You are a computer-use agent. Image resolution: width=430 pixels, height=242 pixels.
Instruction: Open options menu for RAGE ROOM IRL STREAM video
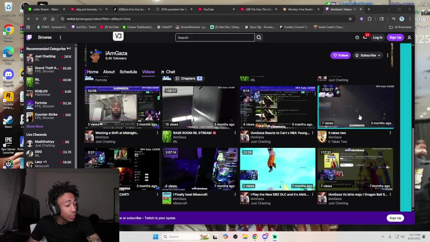tap(235, 133)
